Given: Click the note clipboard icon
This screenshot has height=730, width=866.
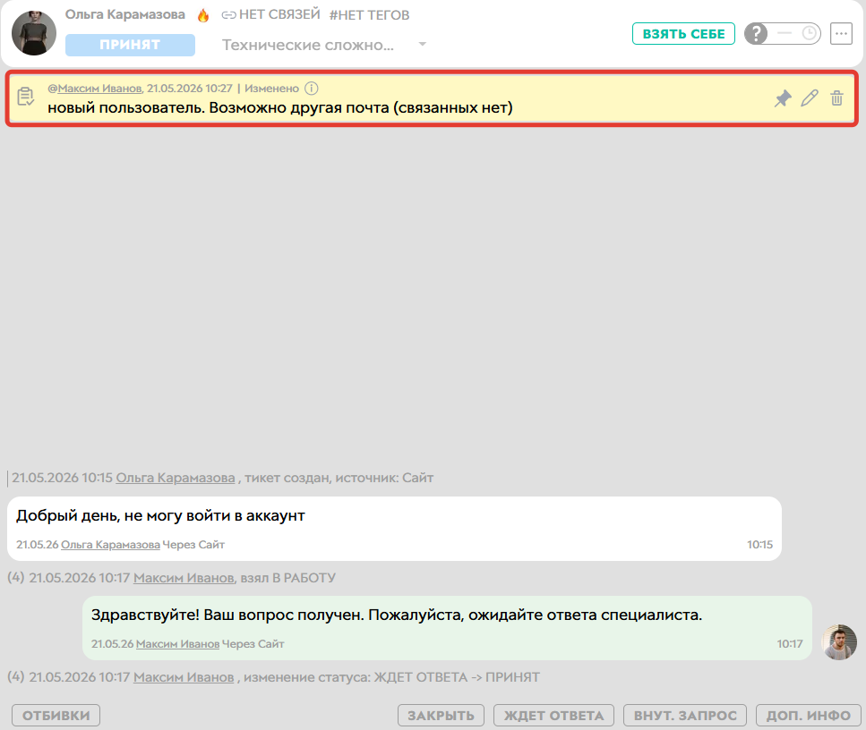Looking at the screenshot, I should pos(25,97).
